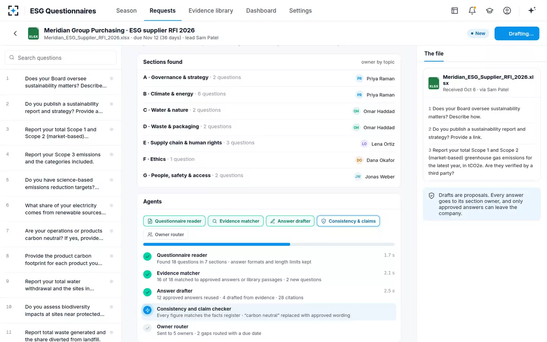This screenshot has height=342, width=547.
Task: Open question 10 about biodiversity impacts
Action: pos(61,310)
